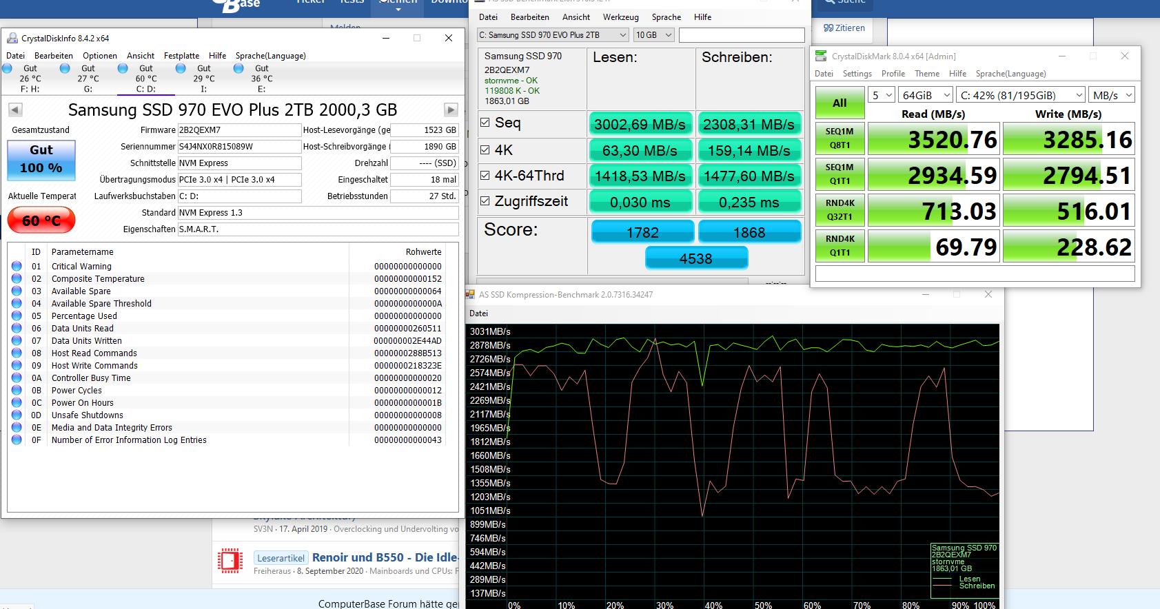Click the status circle for Host Read Commands
Image resolution: width=1160 pixels, height=609 pixels.
tap(17, 353)
